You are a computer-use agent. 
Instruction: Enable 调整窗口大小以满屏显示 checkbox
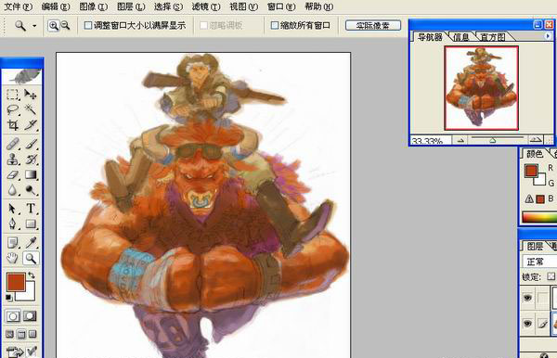tap(88, 25)
